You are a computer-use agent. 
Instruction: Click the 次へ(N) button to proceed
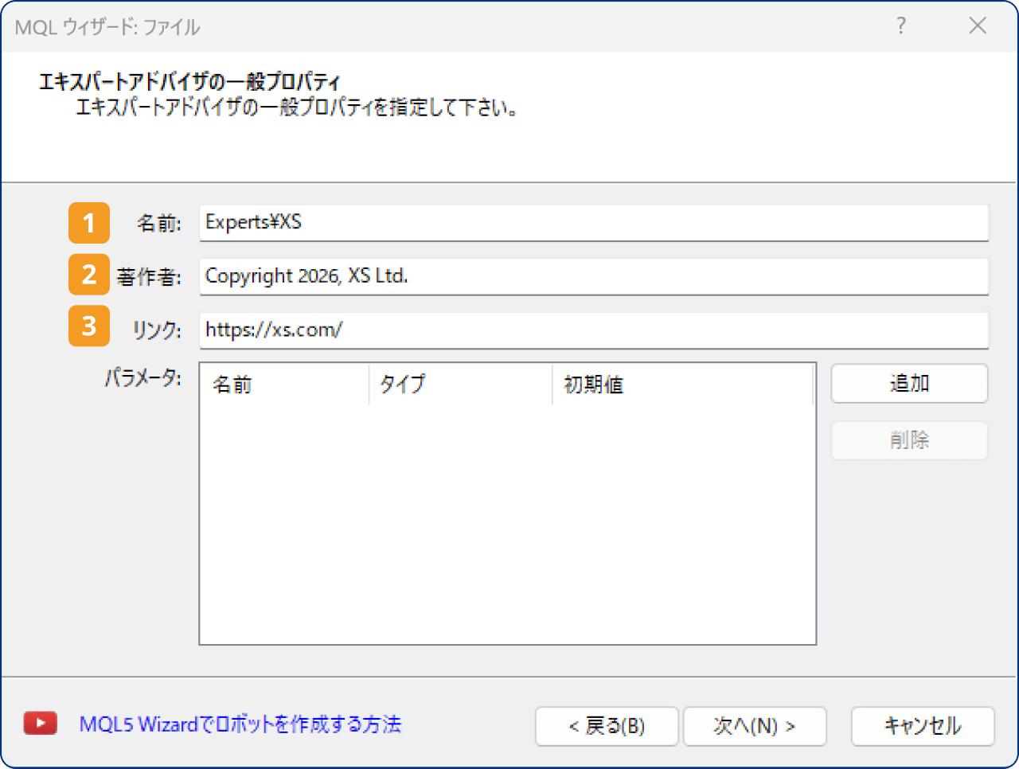pos(755,726)
